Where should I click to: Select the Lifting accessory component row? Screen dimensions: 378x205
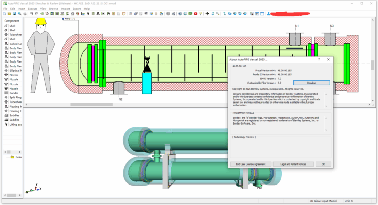coord(13,125)
